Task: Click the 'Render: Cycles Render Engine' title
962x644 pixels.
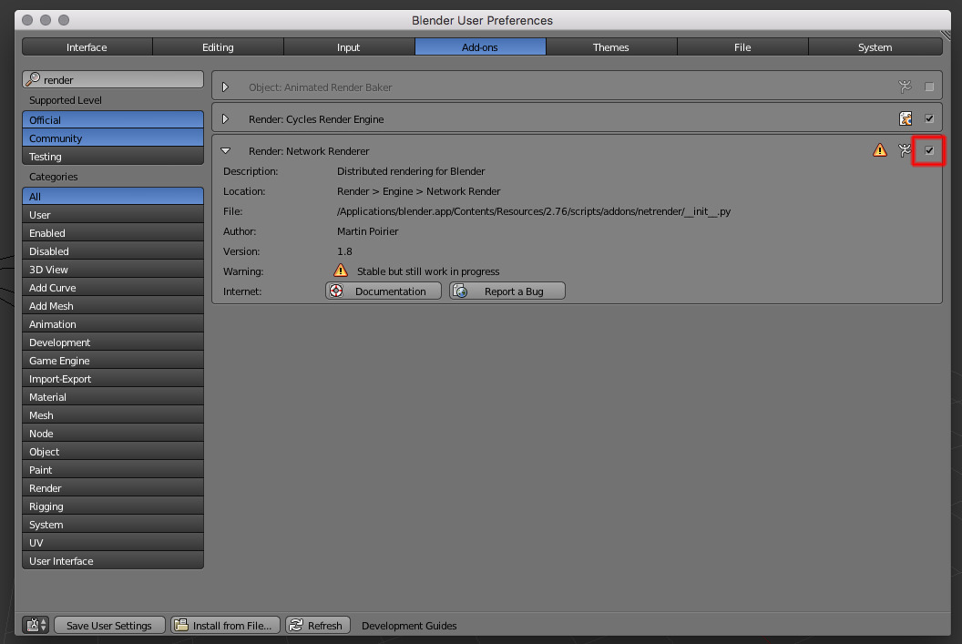Action: (316, 119)
